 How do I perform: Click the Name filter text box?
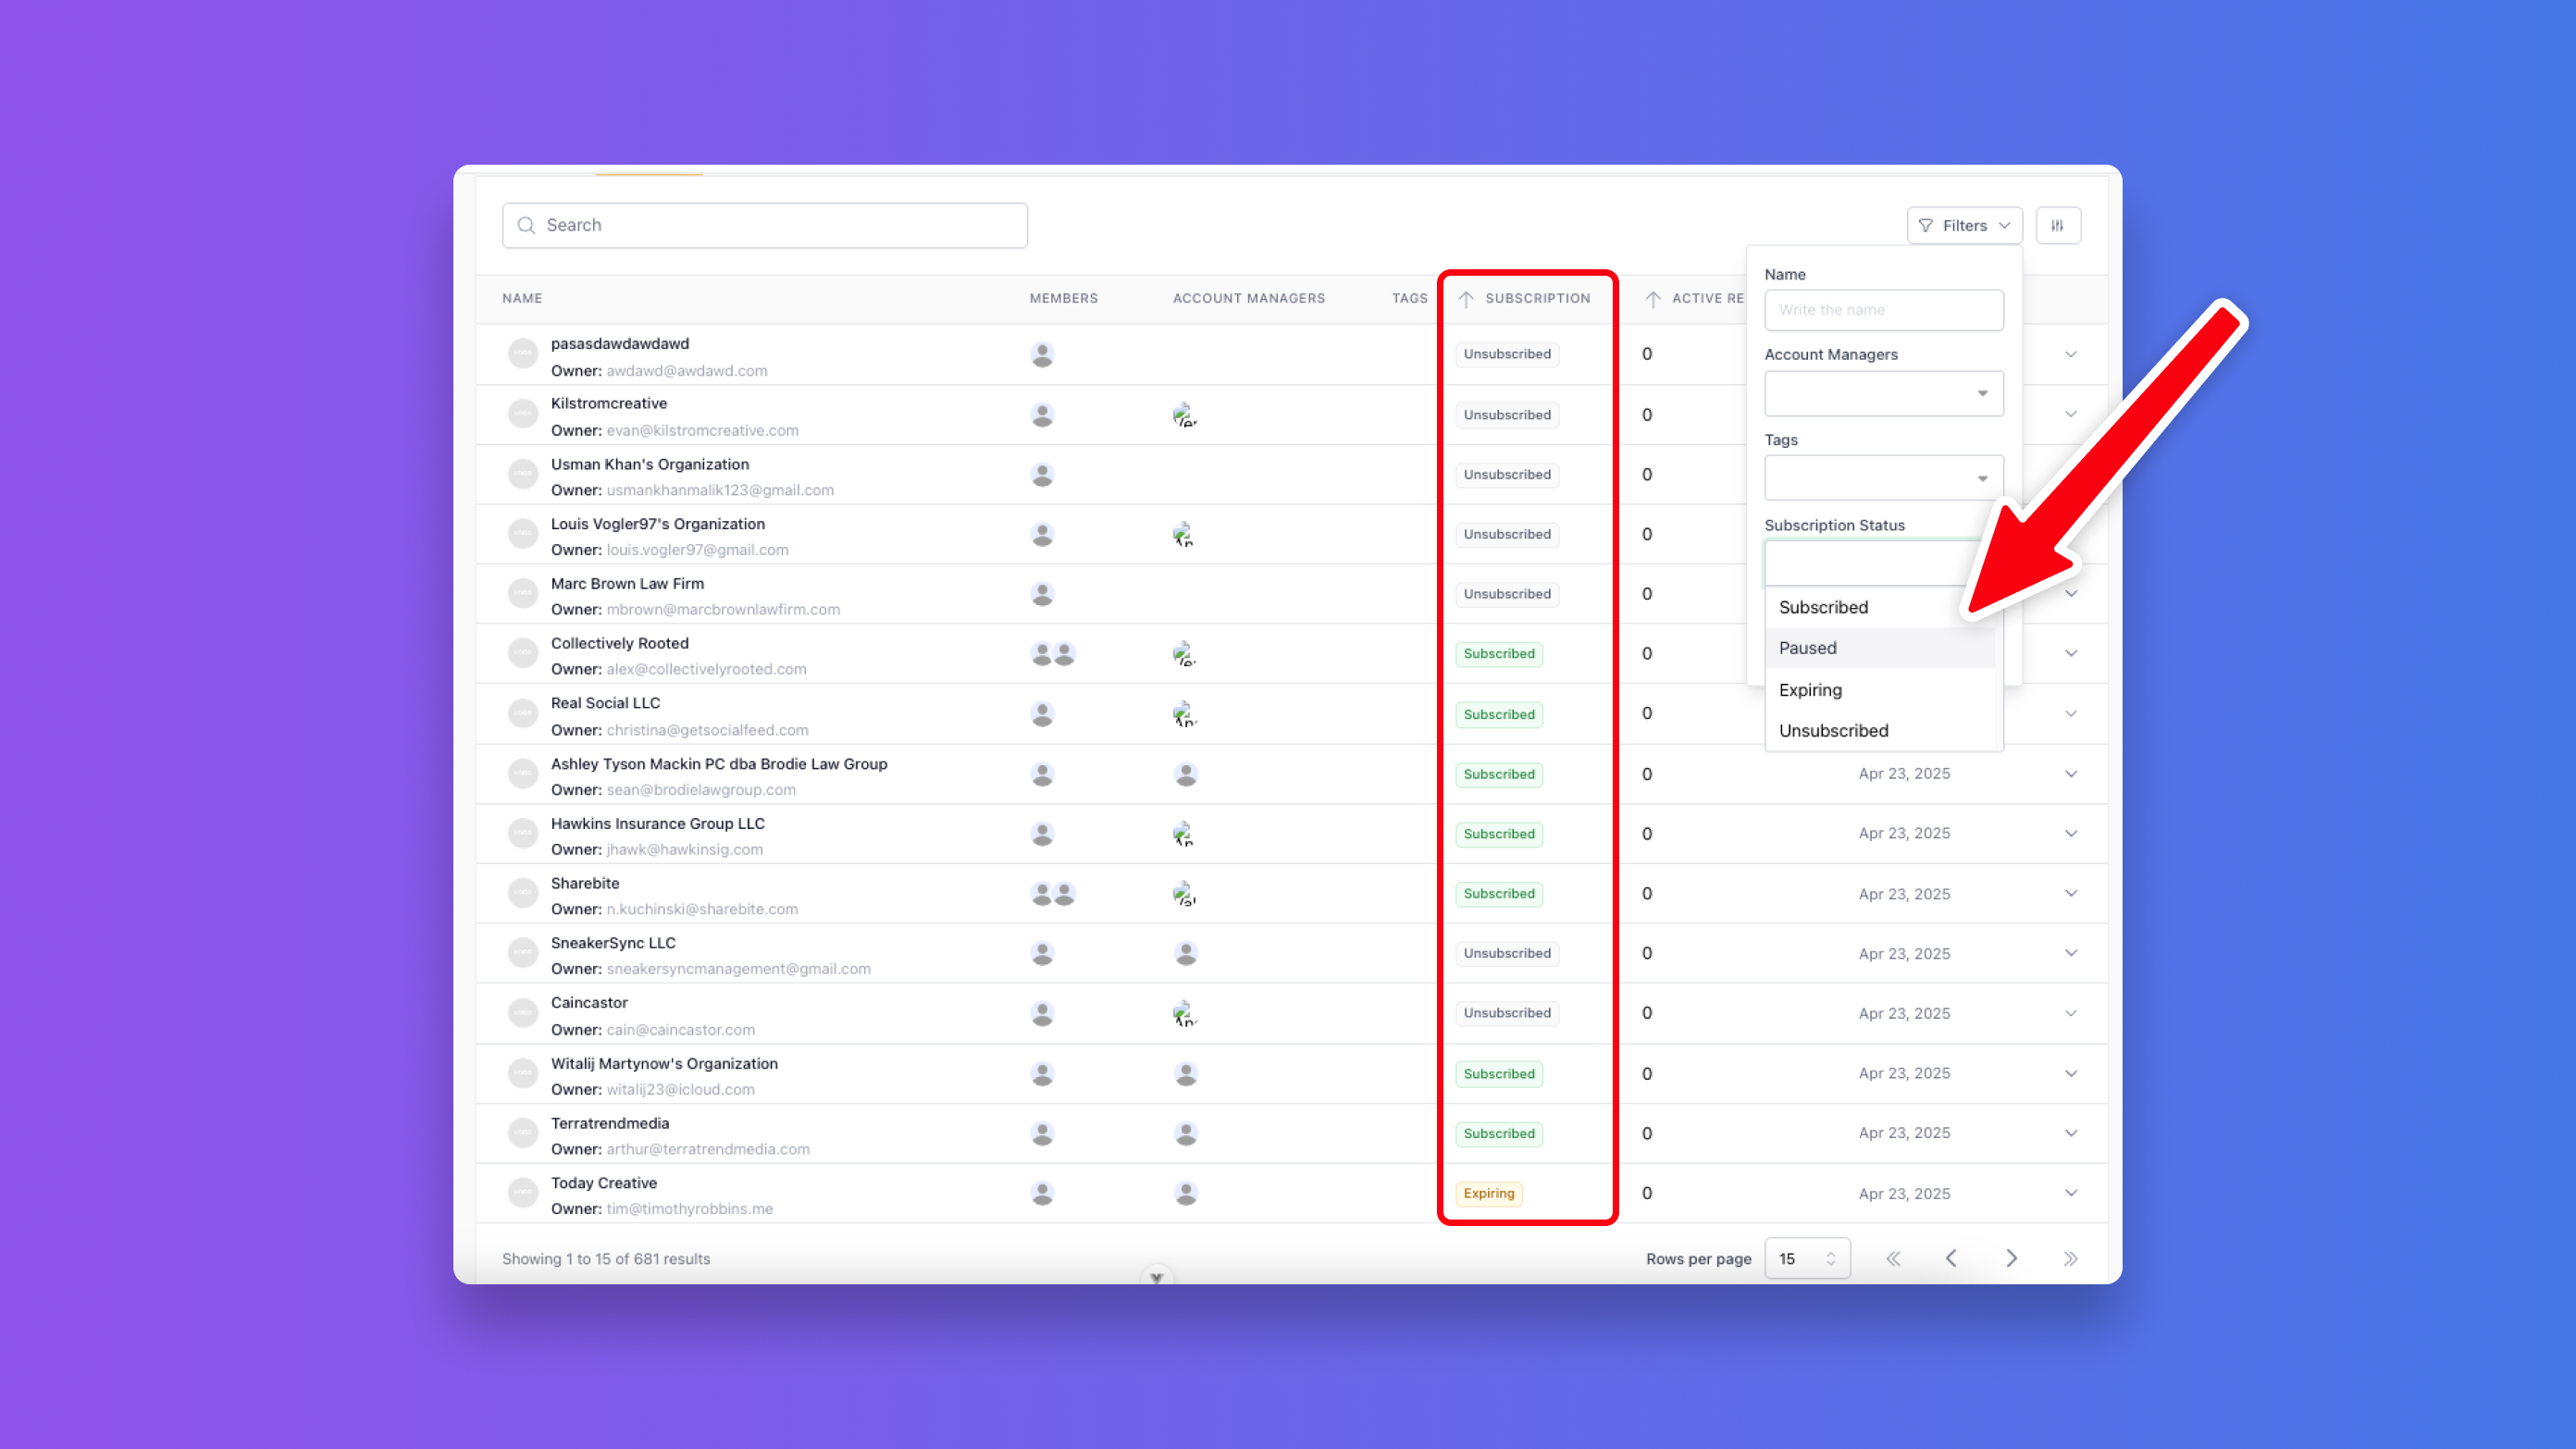[1883, 310]
